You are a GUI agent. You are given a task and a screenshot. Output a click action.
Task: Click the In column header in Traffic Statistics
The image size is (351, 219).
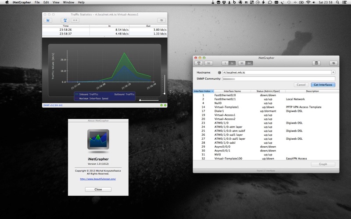coord(109,26)
